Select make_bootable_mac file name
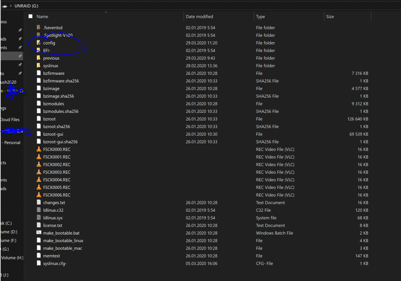 63,248
